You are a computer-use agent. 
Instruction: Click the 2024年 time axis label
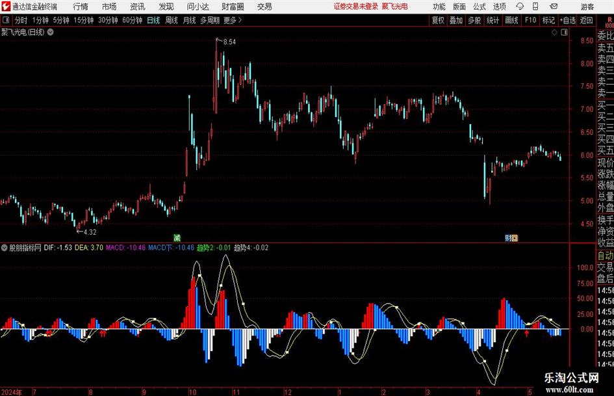[11, 392]
